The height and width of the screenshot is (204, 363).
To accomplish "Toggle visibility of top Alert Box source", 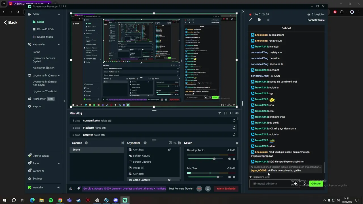I will (x=169, y=150).
